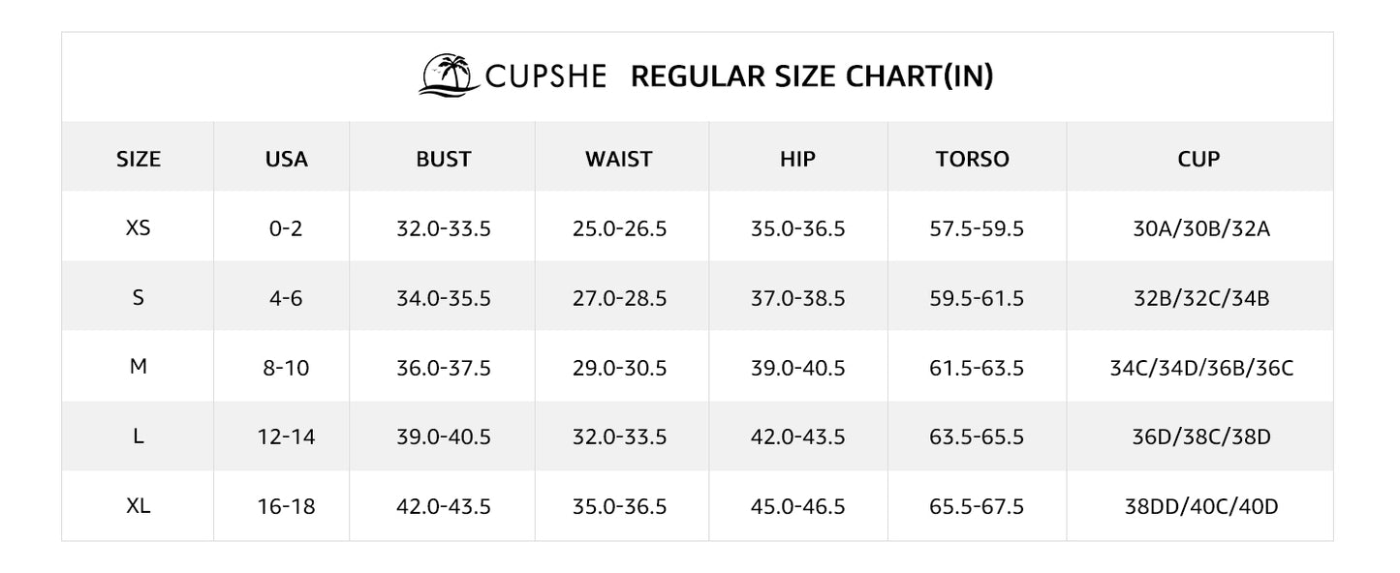Select the USA column header
This screenshot has height=573, width=1400.
click(x=286, y=159)
